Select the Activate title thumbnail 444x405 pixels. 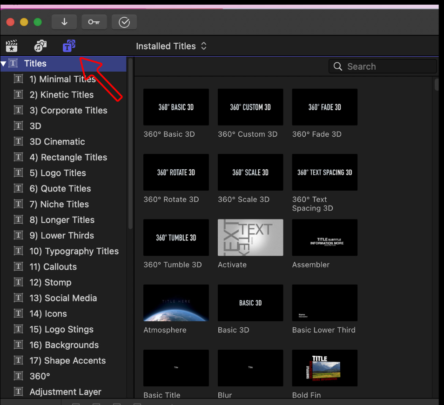click(250, 238)
